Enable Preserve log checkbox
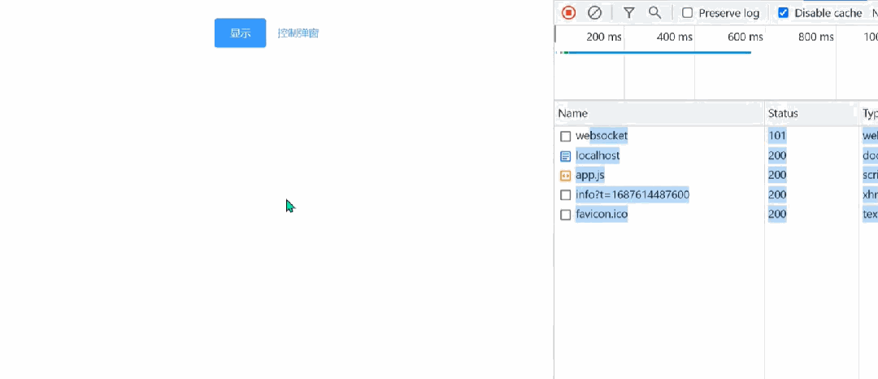Screen dimensions: 878x379 (x=687, y=13)
